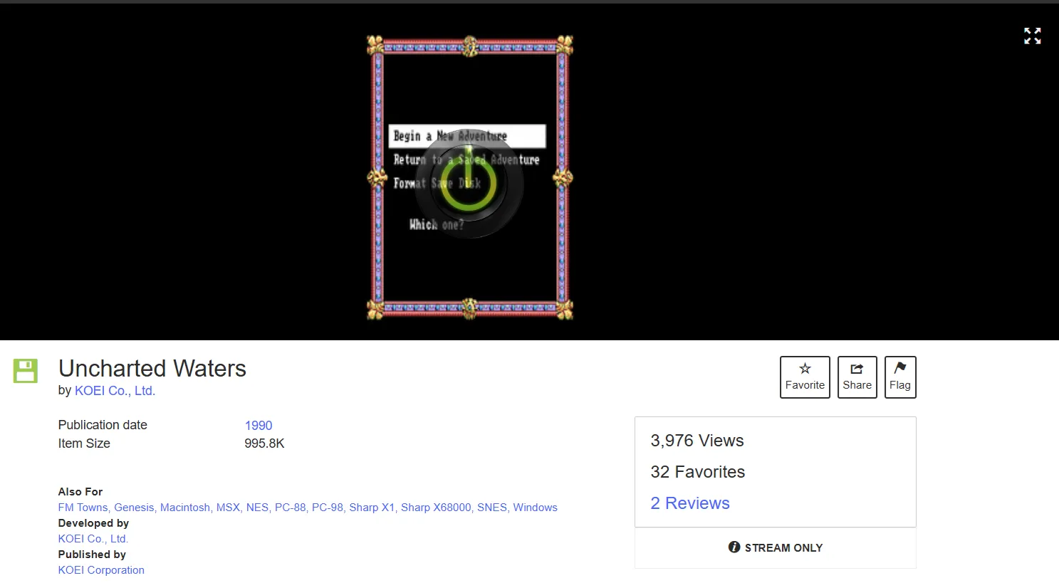Screen dimensions: 1059x583
Task: Open the FM Towns platform link
Action: 83,508
